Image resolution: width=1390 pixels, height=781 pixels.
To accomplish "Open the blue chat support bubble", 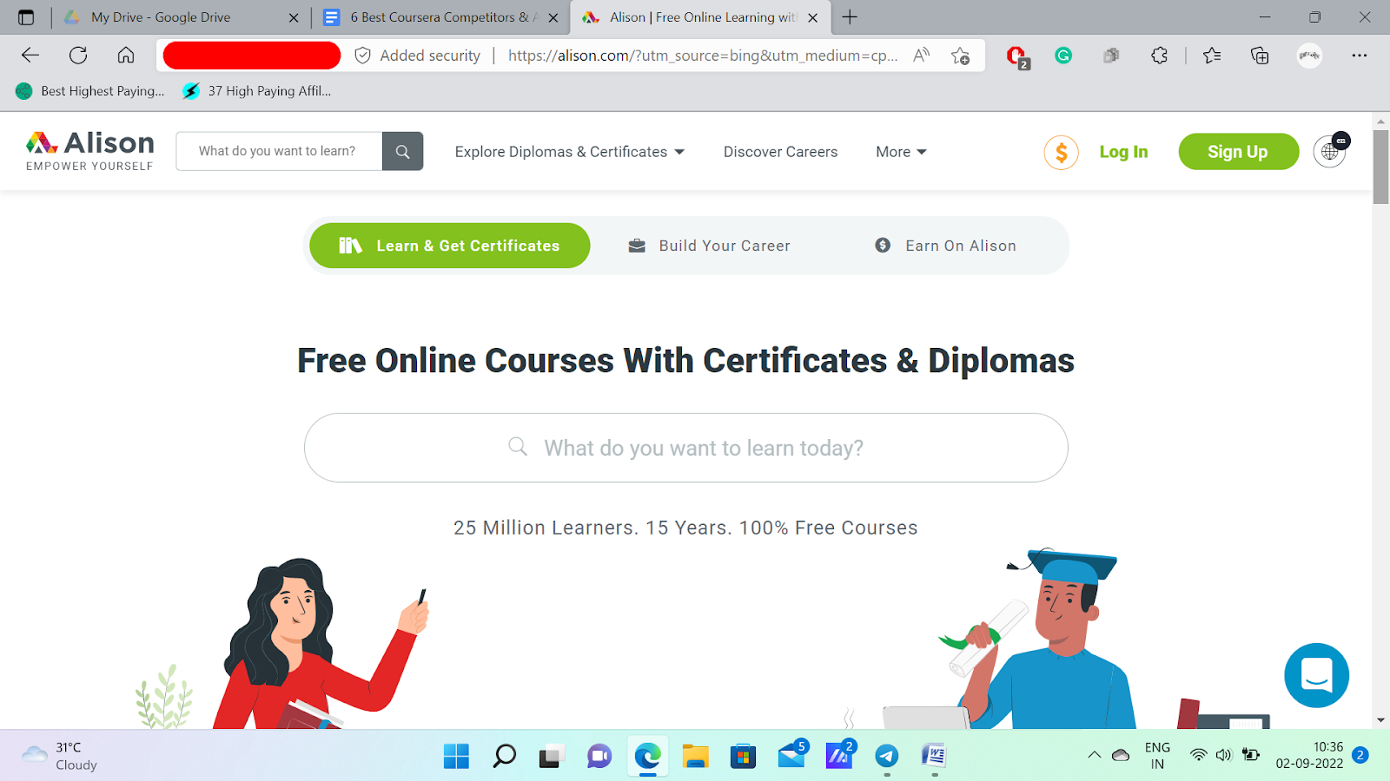I will 1316,675.
